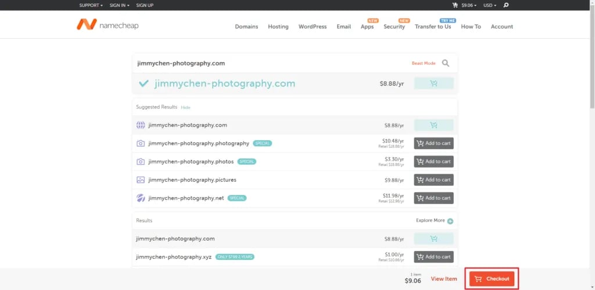This screenshot has height=290, width=595.
Task: Hide the Suggested Results section
Action: 185,107
